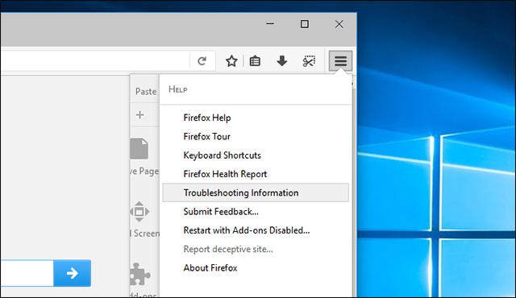Open the bookmarks list icon
516x298 pixels.
click(x=255, y=61)
